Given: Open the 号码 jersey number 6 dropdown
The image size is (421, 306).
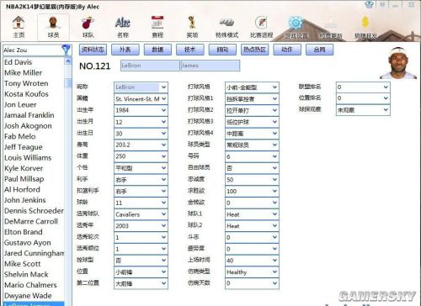Looking at the screenshot, I should pyautogui.click(x=252, y=156).
